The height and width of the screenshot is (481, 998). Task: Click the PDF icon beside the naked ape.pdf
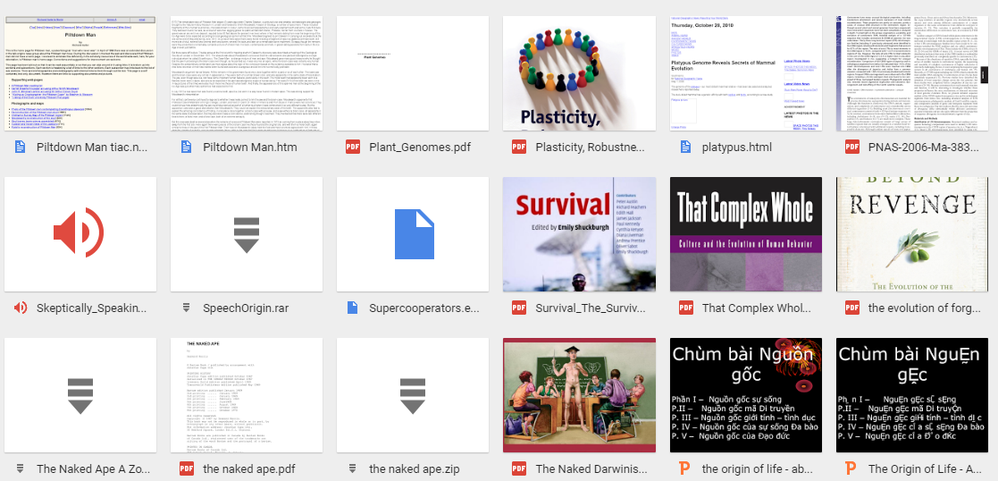click(x=187, y=468)
